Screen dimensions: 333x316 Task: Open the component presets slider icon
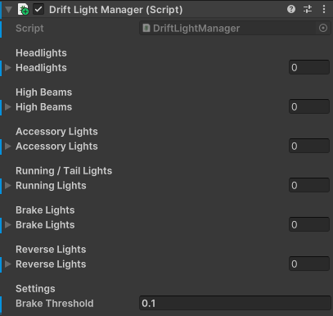tap(308, 9)
